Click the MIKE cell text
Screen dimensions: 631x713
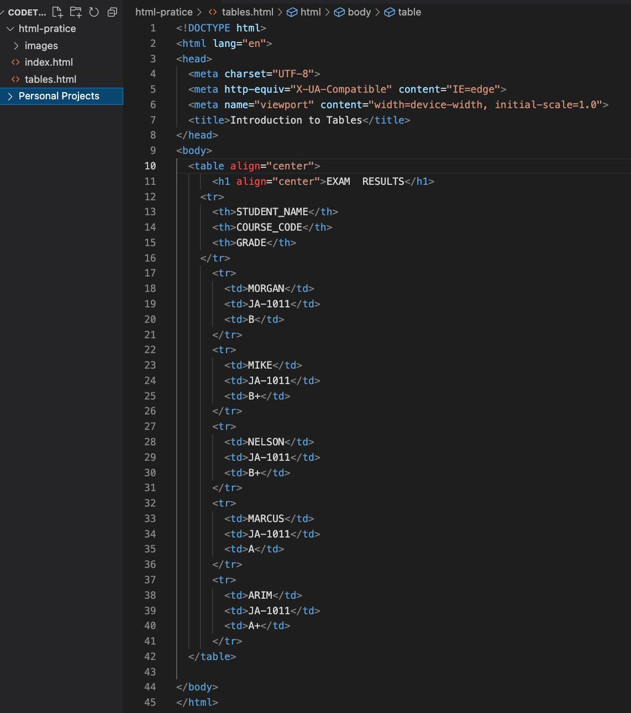[260, 365]
